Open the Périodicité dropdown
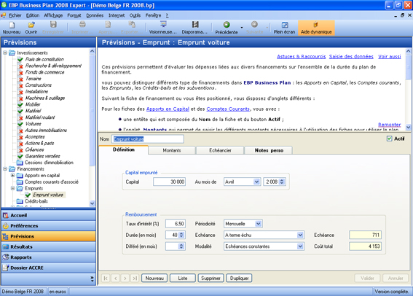 point(259,224)
